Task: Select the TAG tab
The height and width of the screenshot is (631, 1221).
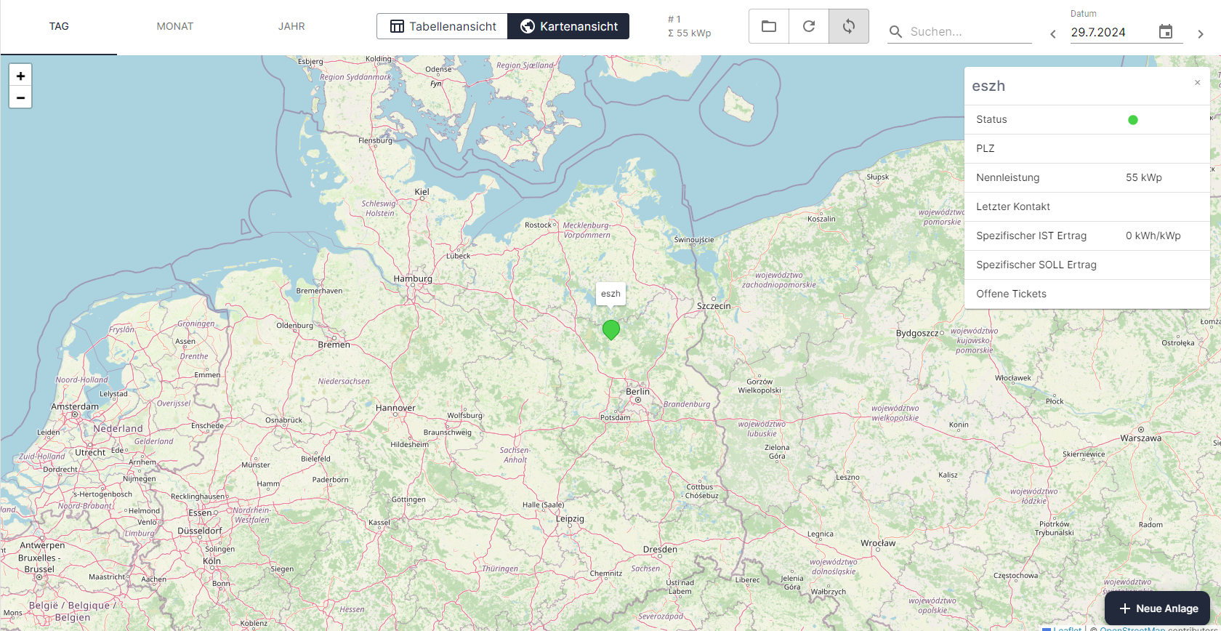Action: (59, 26)
